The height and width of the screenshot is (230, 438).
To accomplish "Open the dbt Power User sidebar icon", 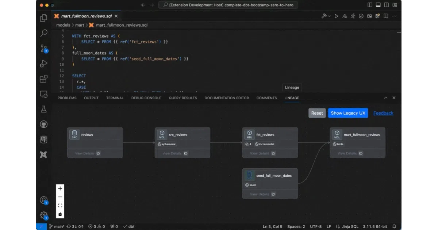I will click(x=44, y=155).
